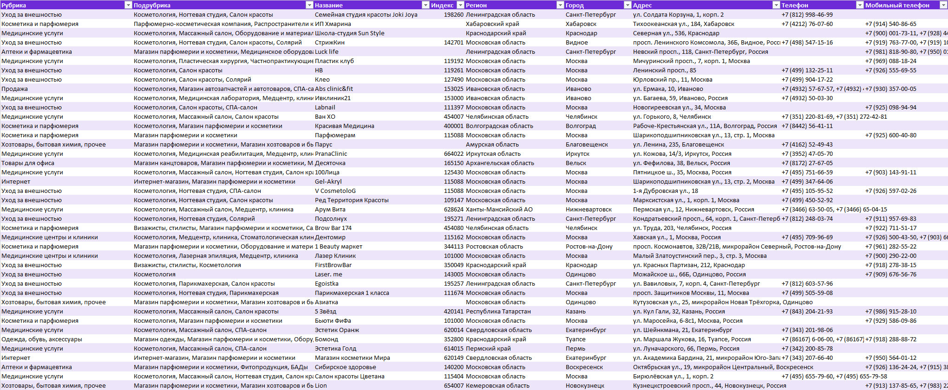
Task: Select the cell "1 Beauty маркет"
Action: coord(372,246)
